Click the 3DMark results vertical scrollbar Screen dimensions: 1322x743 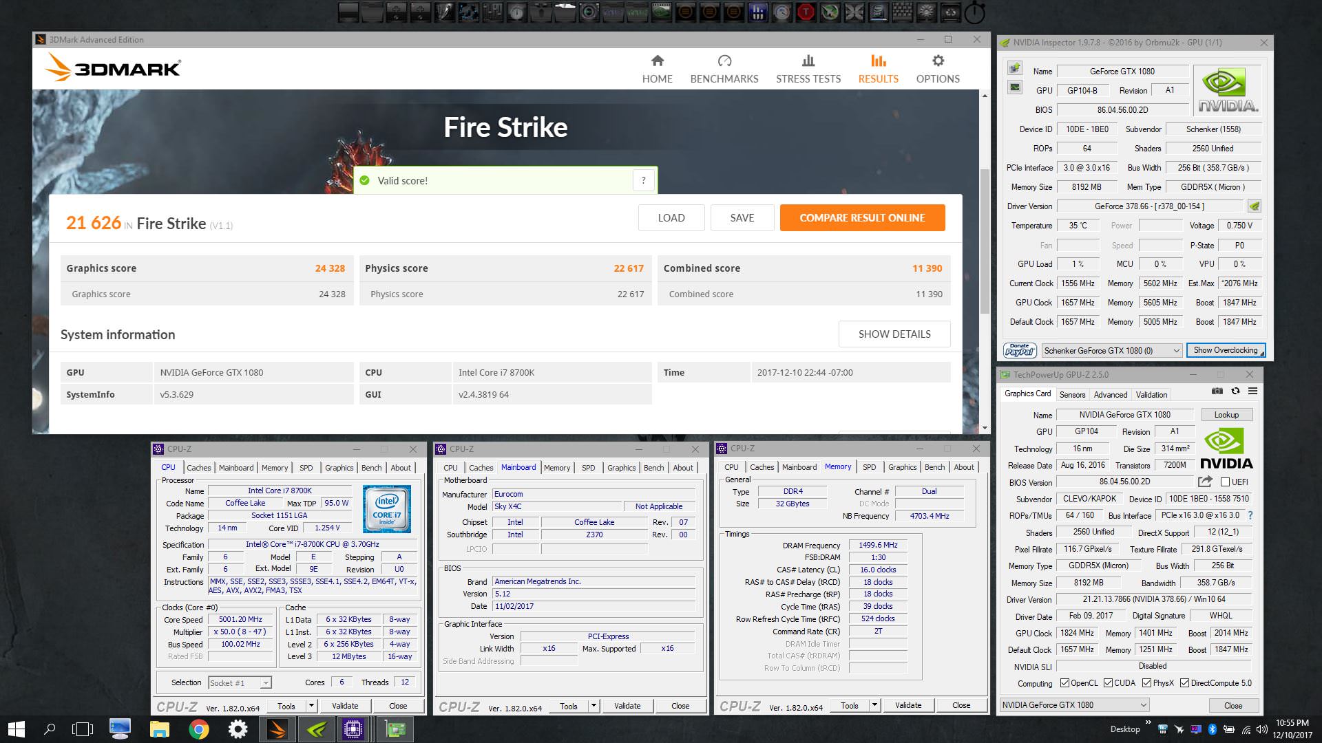(x=984, y=241)
